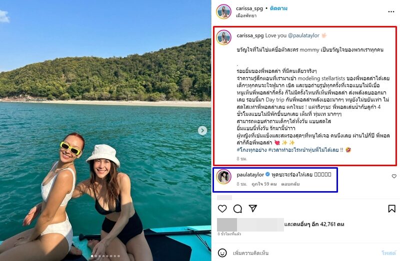
Task: Click ตอบกลับ to reply to comment
Action: 290,184
